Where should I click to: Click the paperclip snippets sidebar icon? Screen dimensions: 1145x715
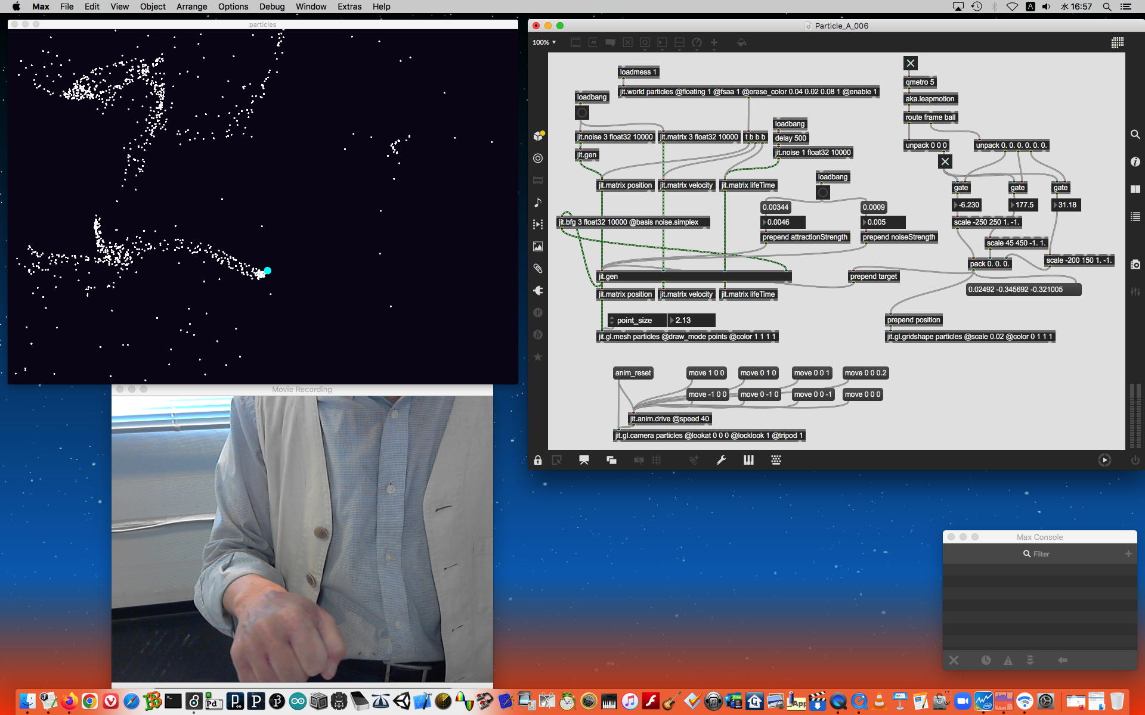point(538,269)
